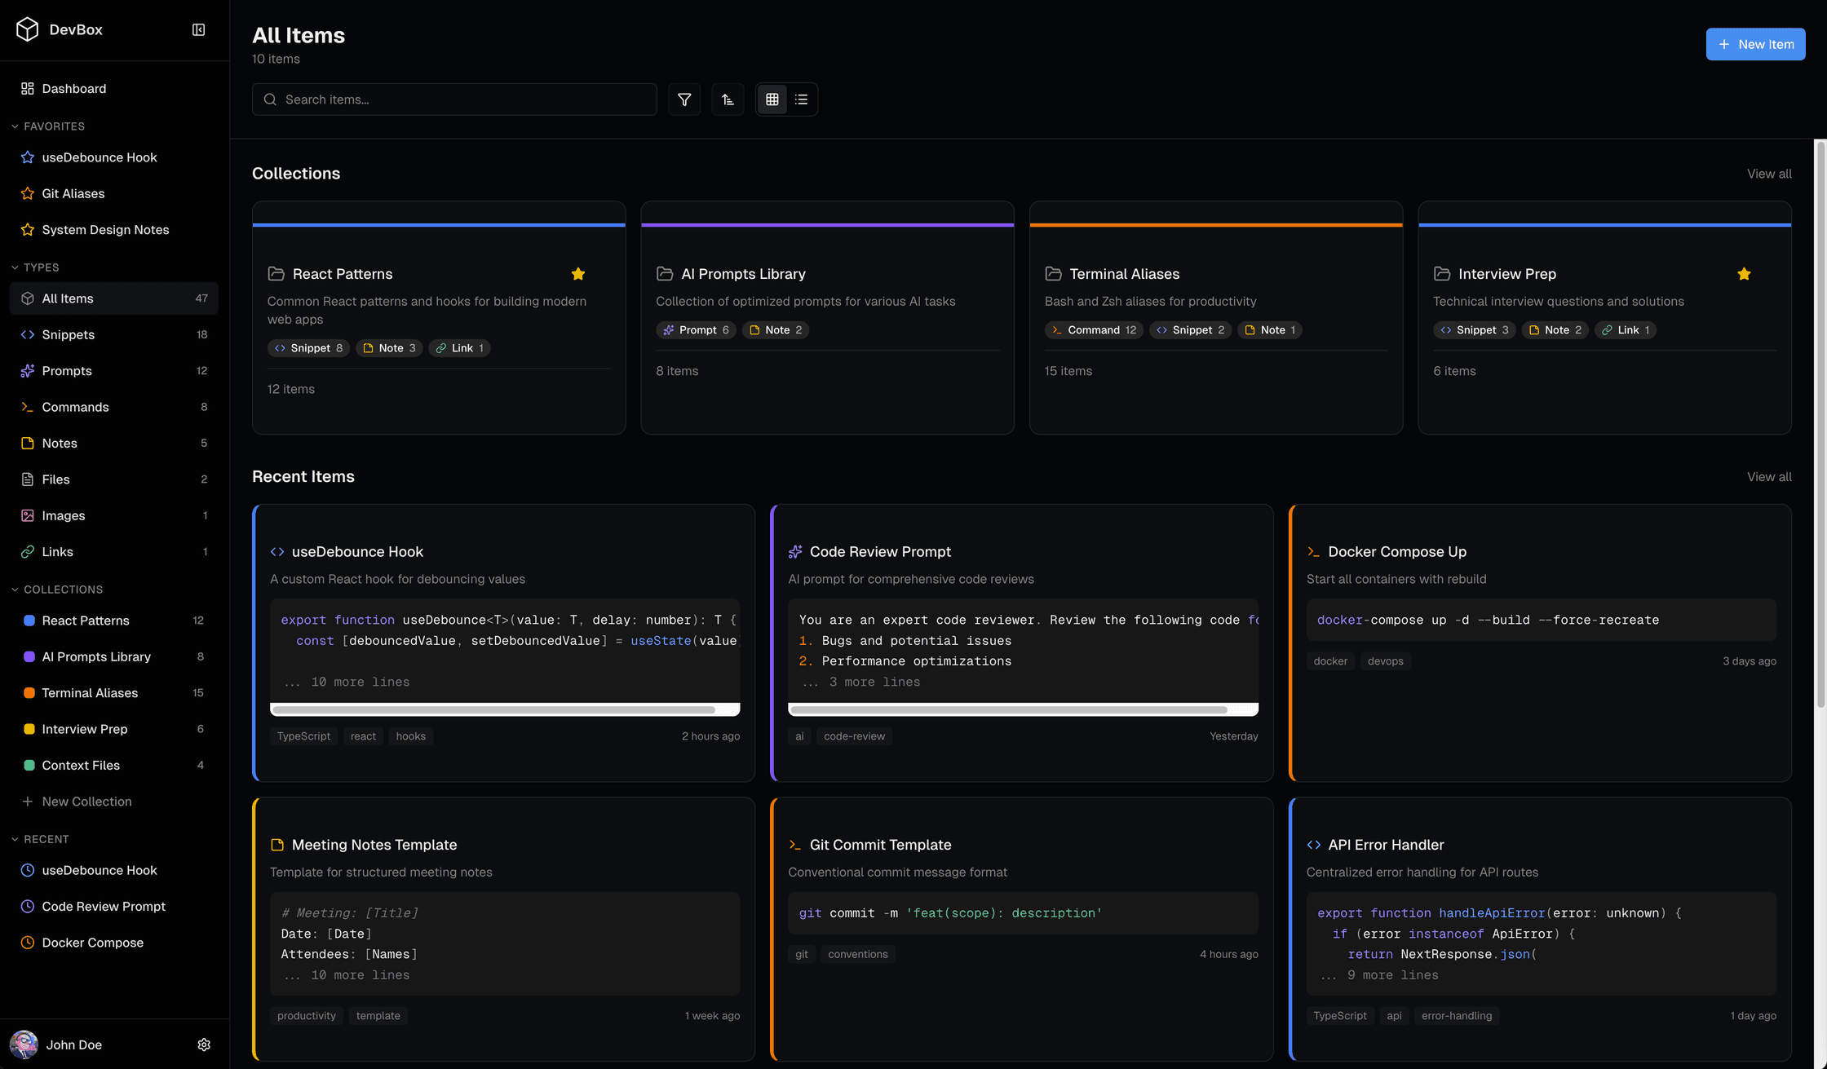Collapse the Recent section in sidebar

(x=15, y=839)
